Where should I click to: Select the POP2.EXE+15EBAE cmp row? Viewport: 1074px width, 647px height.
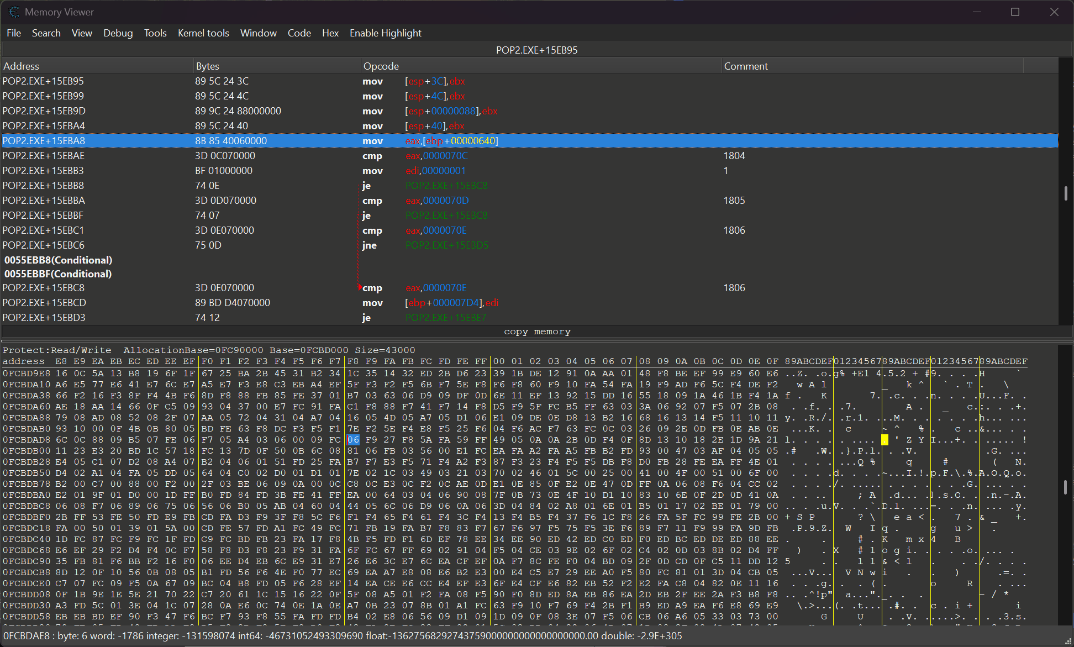530,156
